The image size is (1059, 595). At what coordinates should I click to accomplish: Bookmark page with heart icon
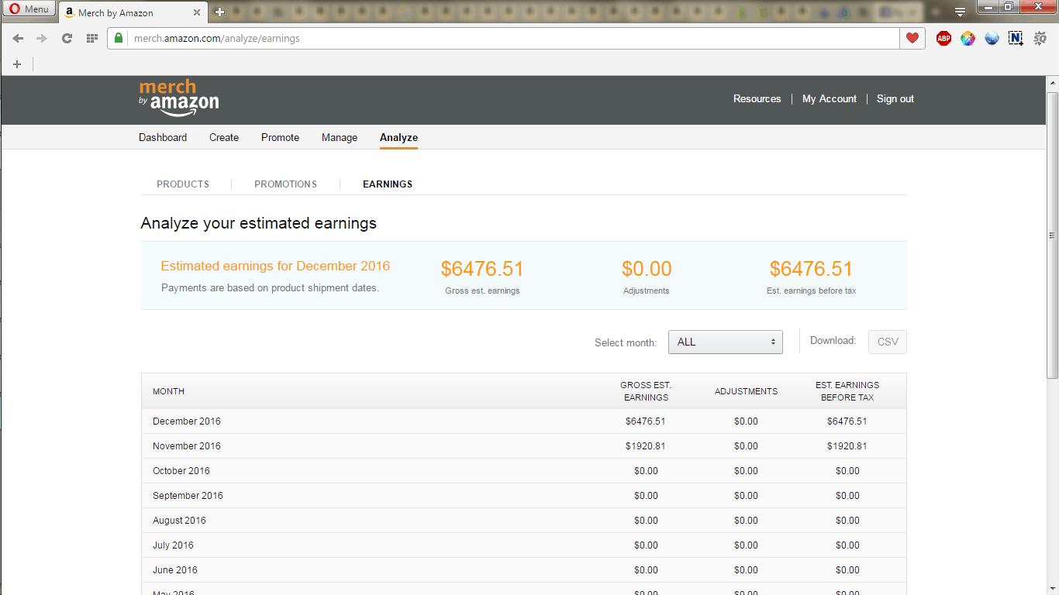tap(912, 38)
